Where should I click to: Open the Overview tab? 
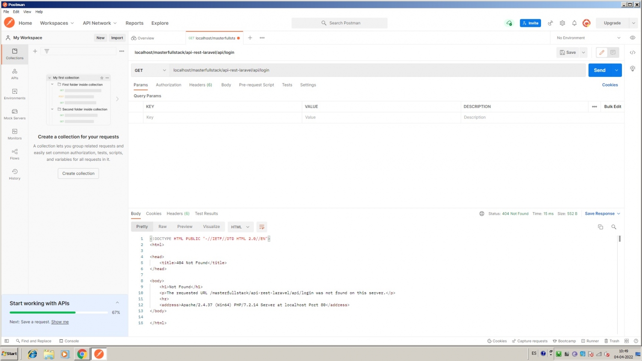tap(143, 38)
